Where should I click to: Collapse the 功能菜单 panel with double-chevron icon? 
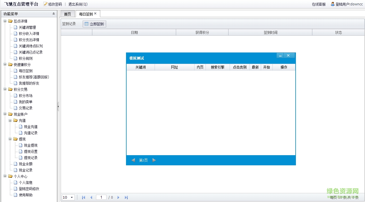(54, 14)
